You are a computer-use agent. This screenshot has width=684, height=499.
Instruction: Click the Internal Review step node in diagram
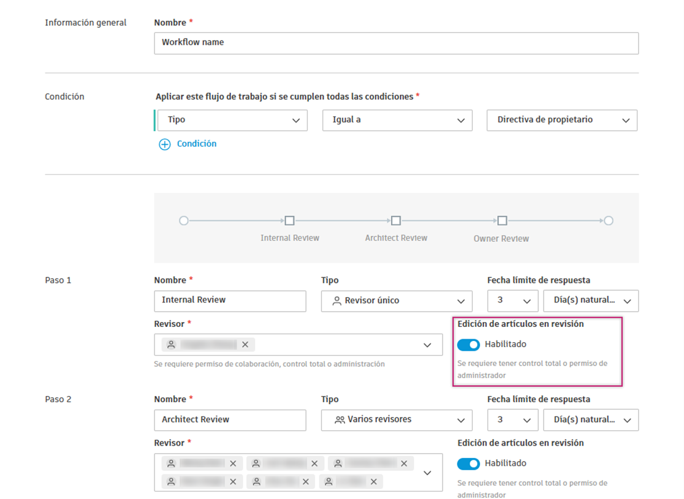289,220
